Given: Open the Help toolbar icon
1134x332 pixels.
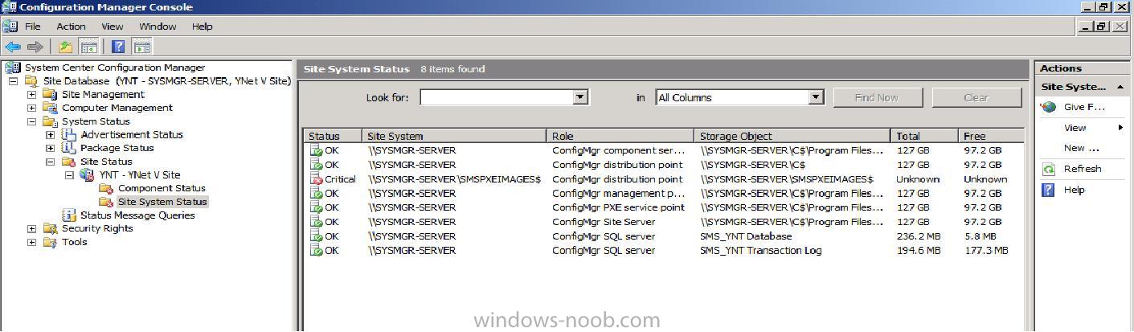Looking at the screenshot, I should (118, 47).
